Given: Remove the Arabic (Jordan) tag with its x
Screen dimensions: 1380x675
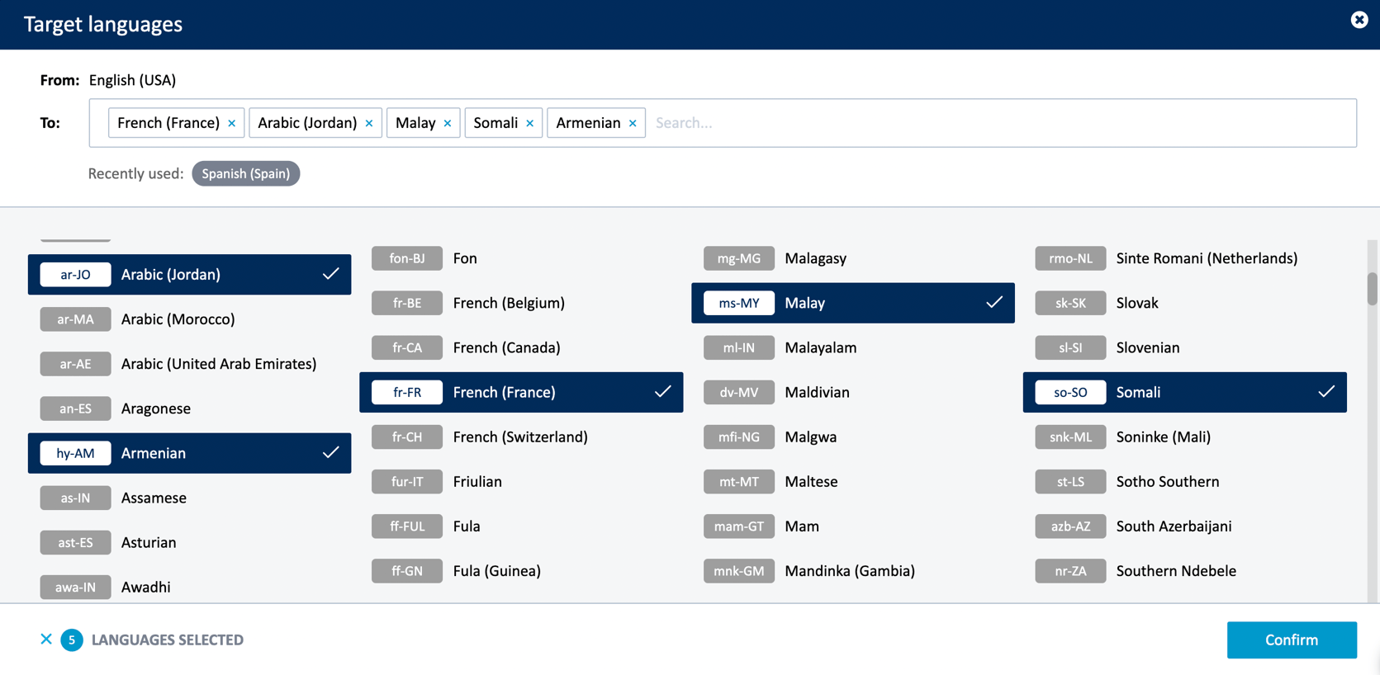Looking at the screenshot, I should (369, 123).
